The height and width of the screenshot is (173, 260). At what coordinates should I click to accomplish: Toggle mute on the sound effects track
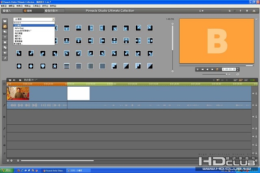[253, 145]
